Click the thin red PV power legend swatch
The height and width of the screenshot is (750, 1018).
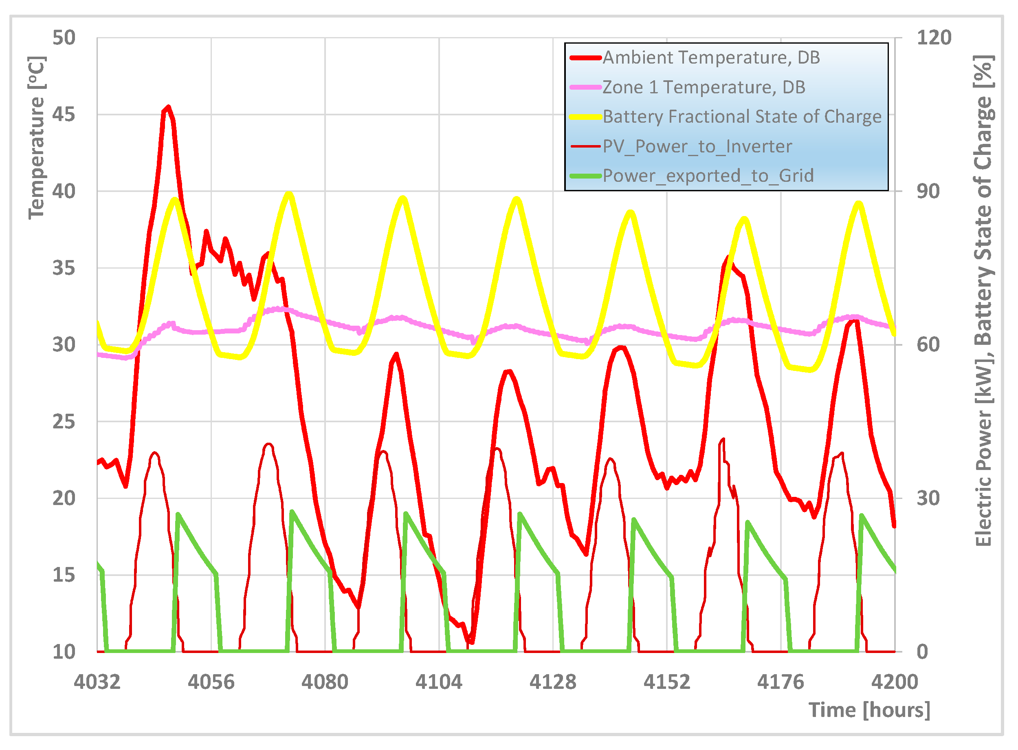click(586, 146)
